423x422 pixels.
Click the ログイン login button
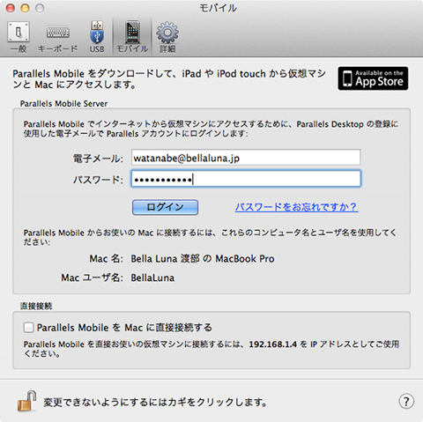point(165,207)
